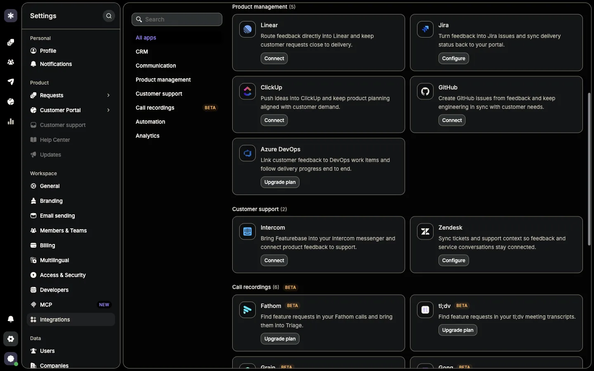Viewport: 594px width, 371px height.
Task: Open the bell notifications icon in left rail
Action: (x=11, y=319)
